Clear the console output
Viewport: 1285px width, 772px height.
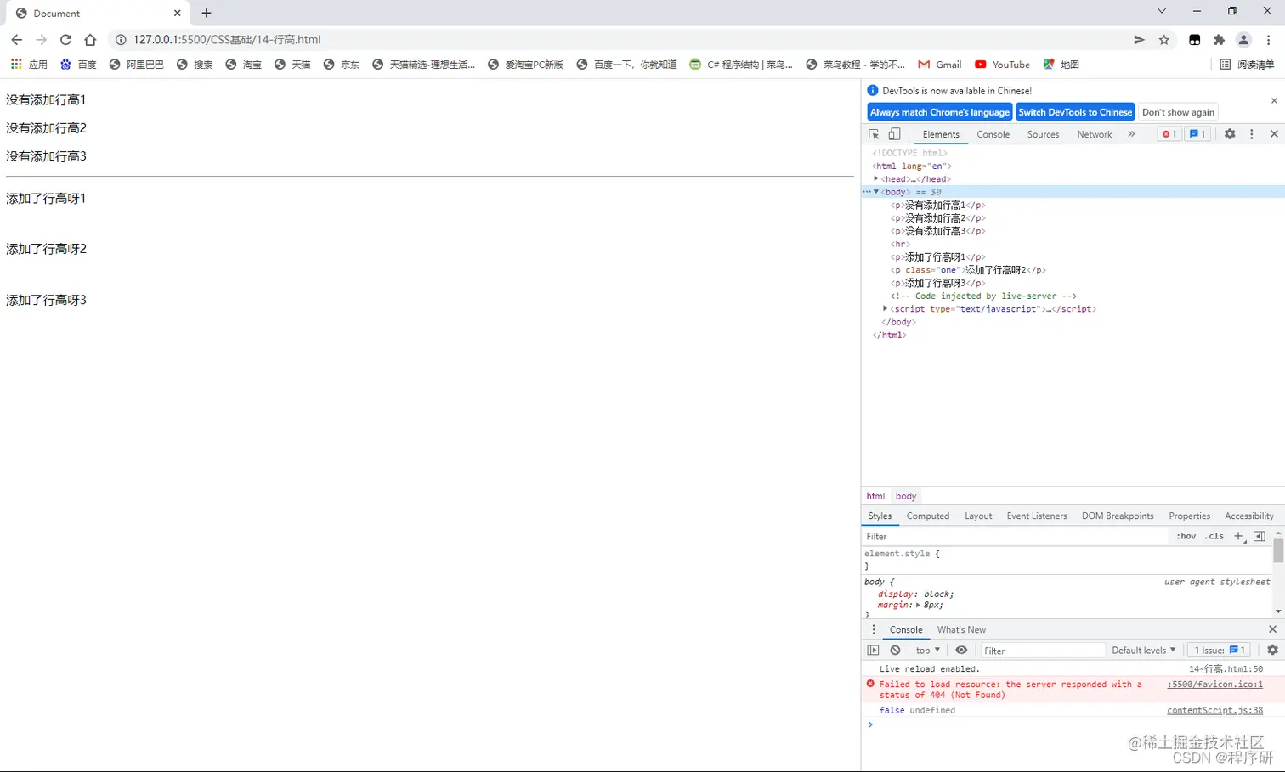895,651
